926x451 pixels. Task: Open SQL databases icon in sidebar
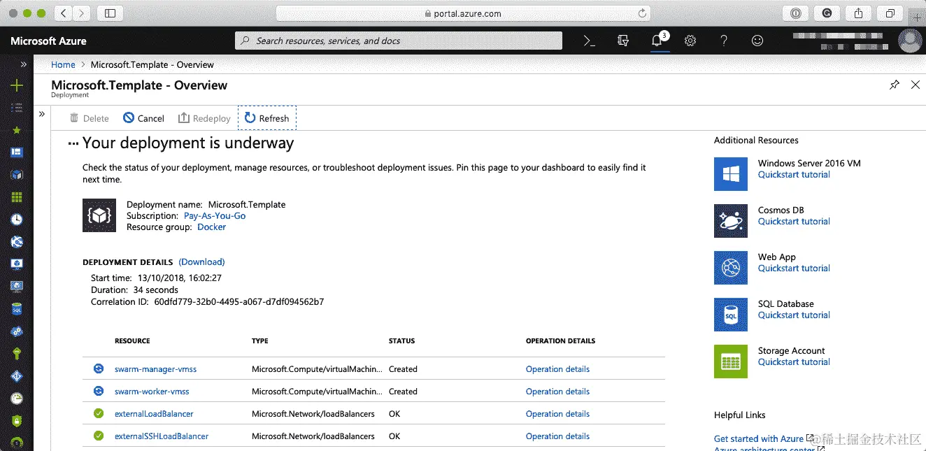tap(17, 308)
